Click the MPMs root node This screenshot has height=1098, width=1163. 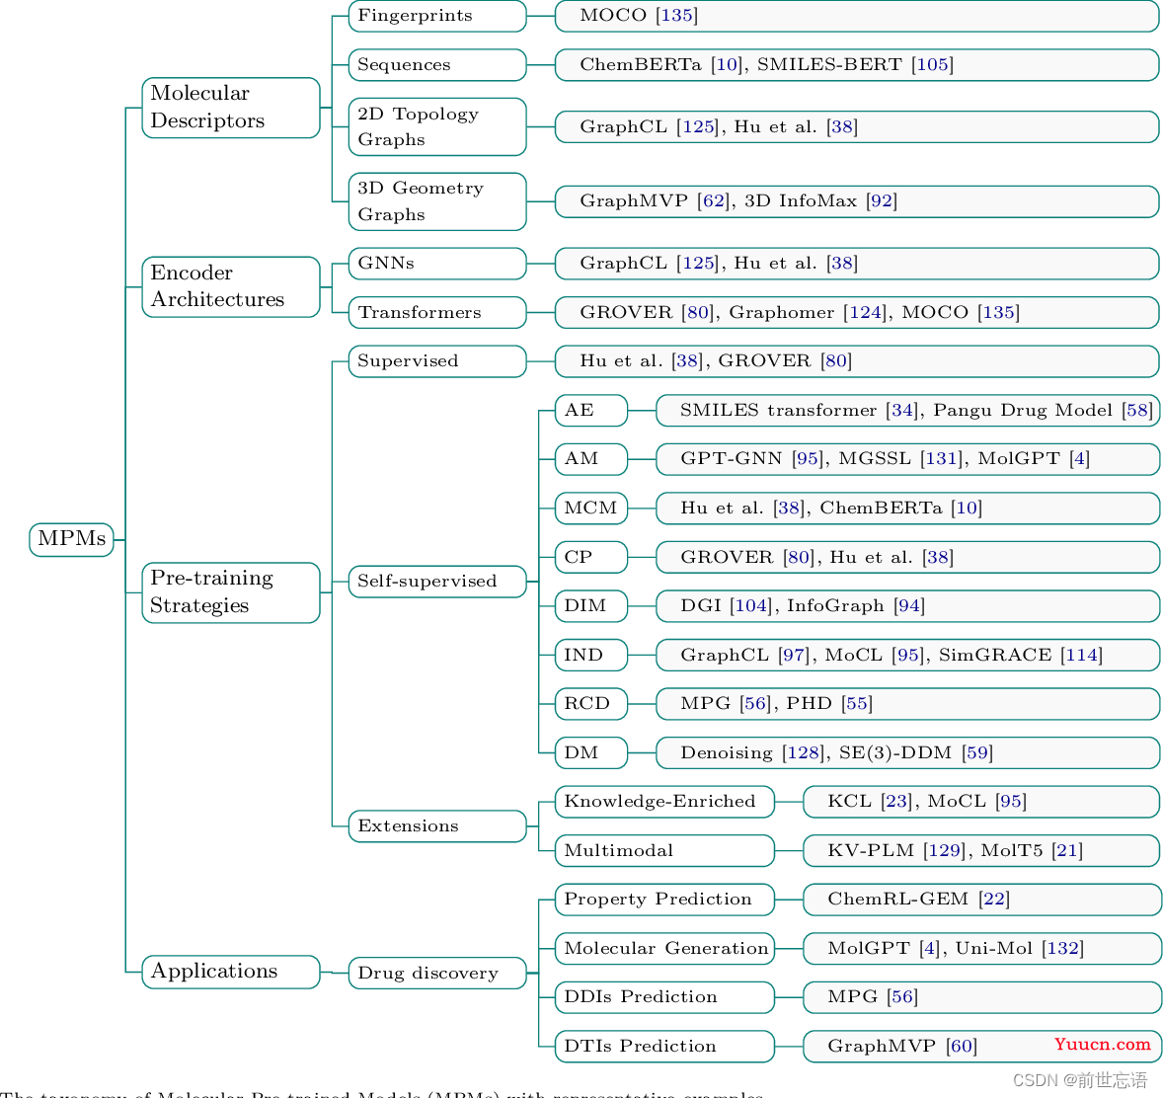71,538
